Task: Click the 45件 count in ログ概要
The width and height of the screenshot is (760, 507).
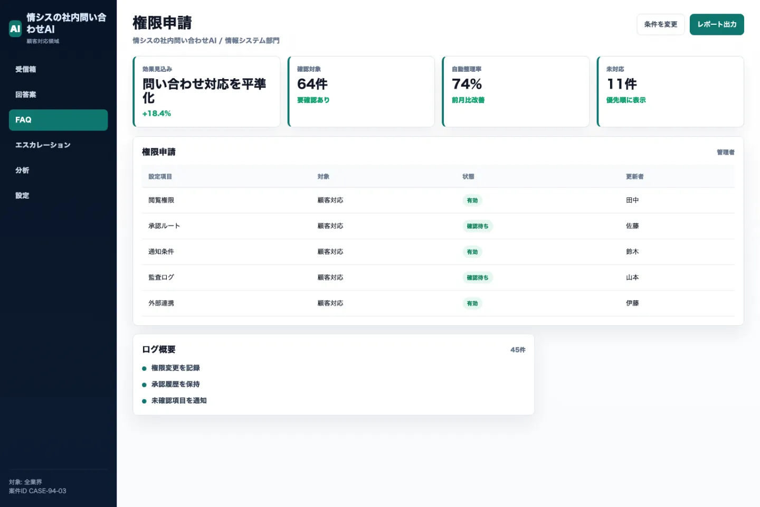Action: [518, 350]
